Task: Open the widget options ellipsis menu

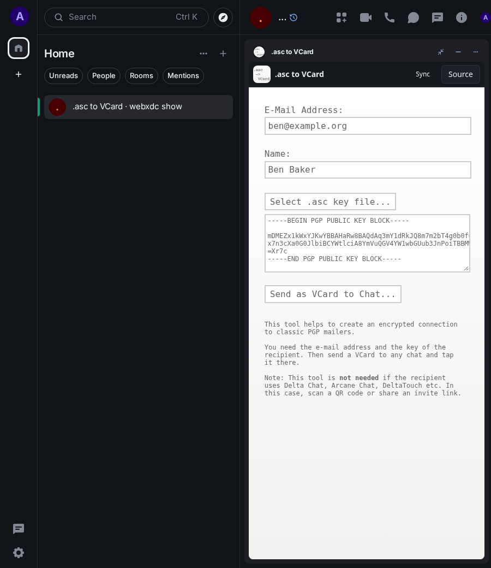Action: (475, 52)
